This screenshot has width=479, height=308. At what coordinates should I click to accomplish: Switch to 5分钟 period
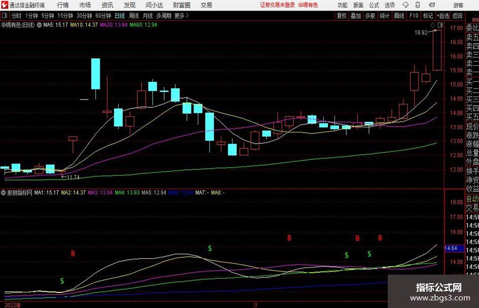pyautogui.click(x=47, y=16)
